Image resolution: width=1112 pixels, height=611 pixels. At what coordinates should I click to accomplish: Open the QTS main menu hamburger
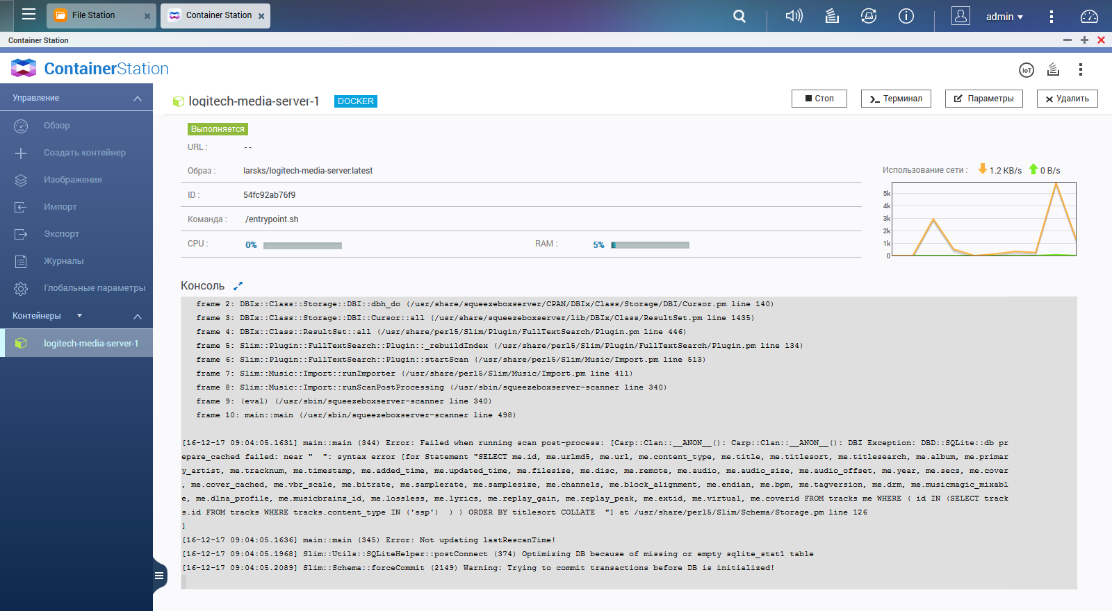point(28,14)
